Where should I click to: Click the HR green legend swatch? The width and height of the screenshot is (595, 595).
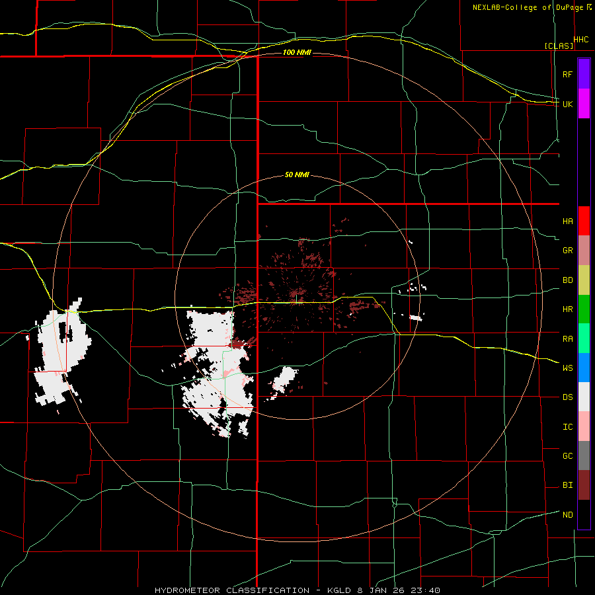coord(584,309)
